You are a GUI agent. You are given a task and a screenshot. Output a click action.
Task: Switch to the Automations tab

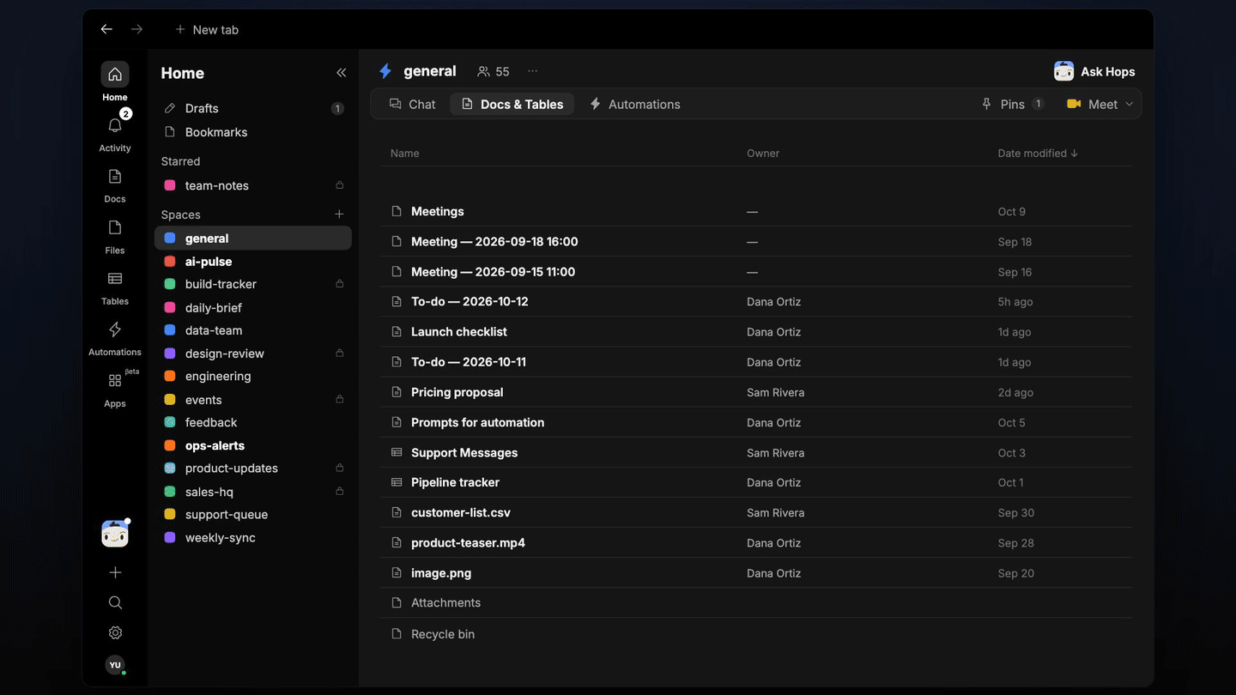(x=635, y=105)
